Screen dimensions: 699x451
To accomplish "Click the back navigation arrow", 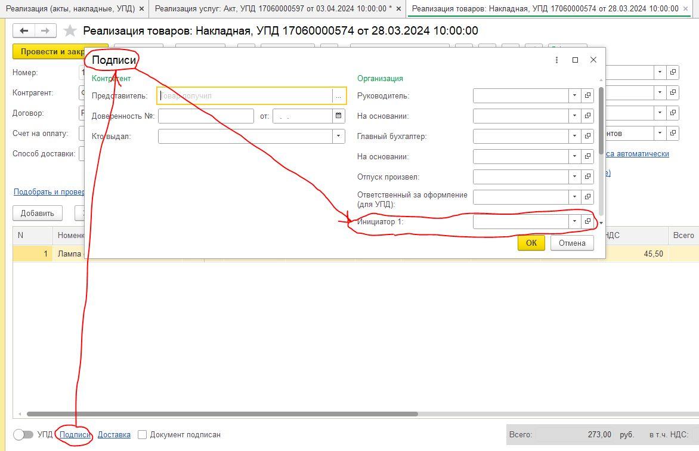I will point(24,31).
